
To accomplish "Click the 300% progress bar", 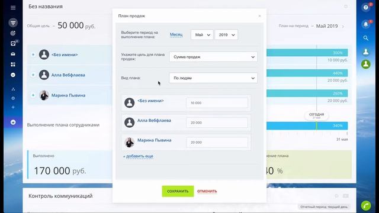I will 307,53.
